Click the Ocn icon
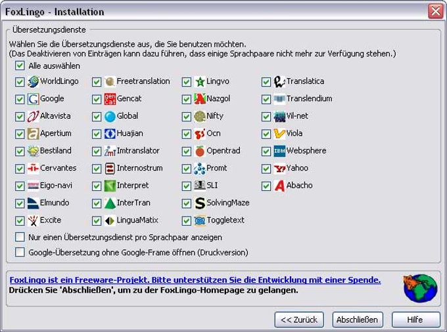 tap(200, 134)
